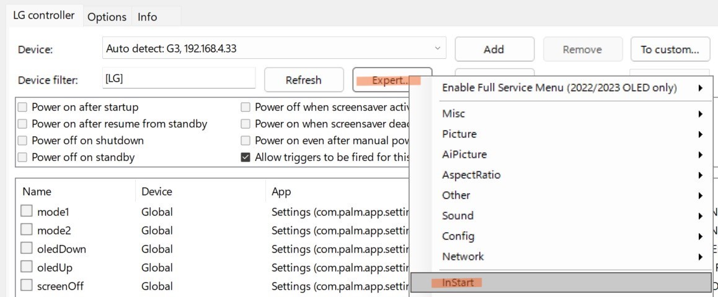This screenshot has width=718, height=297.
Task: Tick the oledDown row checkbox
Action: (27, 249)
